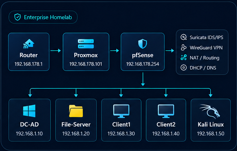Click the Kali Linux label
This screenshot has height=151, width=237.
click(x=211, y=125)
